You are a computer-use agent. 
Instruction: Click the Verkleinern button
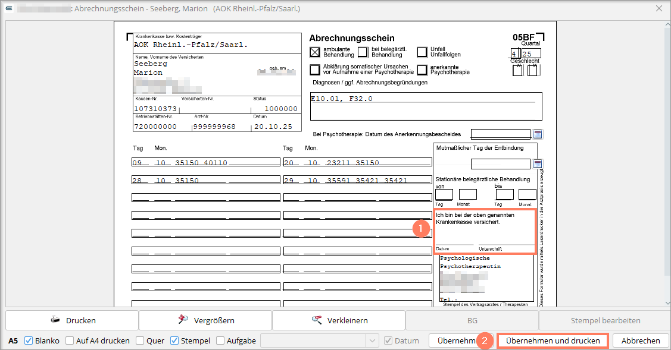pos(339,320)
